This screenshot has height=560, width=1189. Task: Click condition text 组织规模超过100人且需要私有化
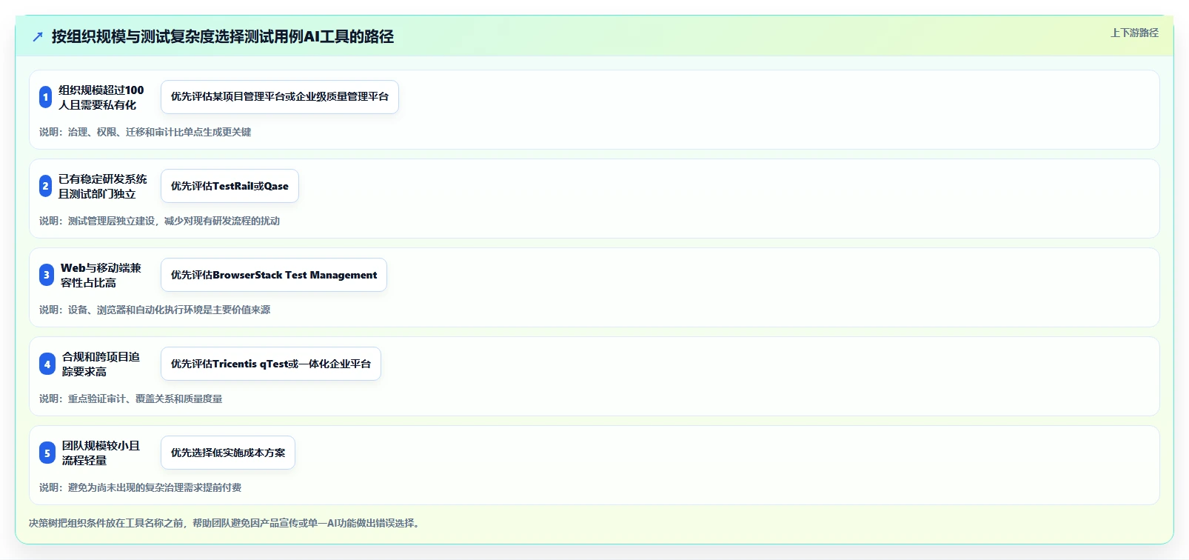pyautogui.click(x=101, y=97)
